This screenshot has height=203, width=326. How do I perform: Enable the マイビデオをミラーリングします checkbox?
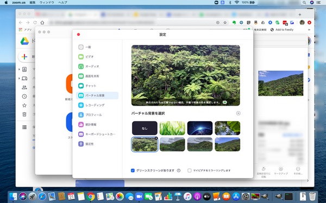pos(190,171)
